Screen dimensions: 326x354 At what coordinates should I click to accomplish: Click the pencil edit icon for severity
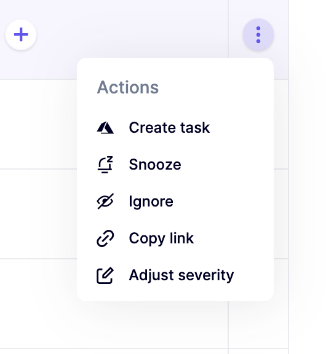pos(105,275)
